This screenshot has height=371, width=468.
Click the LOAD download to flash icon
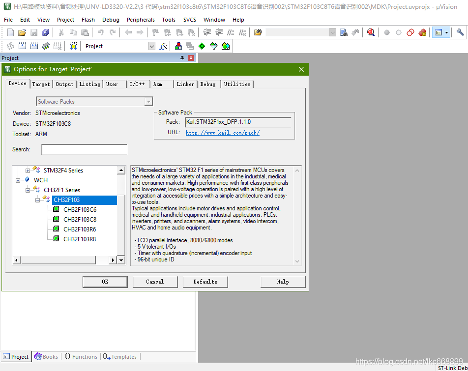point(73,46)
